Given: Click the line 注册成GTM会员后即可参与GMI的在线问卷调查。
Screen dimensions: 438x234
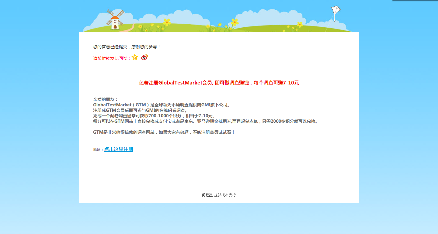Looking at the screenshot, I should click(141, 110).
